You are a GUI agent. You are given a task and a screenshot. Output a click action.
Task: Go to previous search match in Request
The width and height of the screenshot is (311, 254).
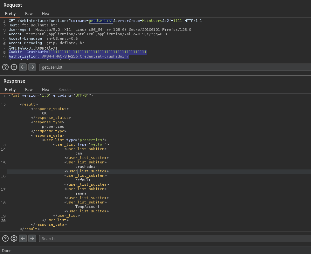click(23, 67)
